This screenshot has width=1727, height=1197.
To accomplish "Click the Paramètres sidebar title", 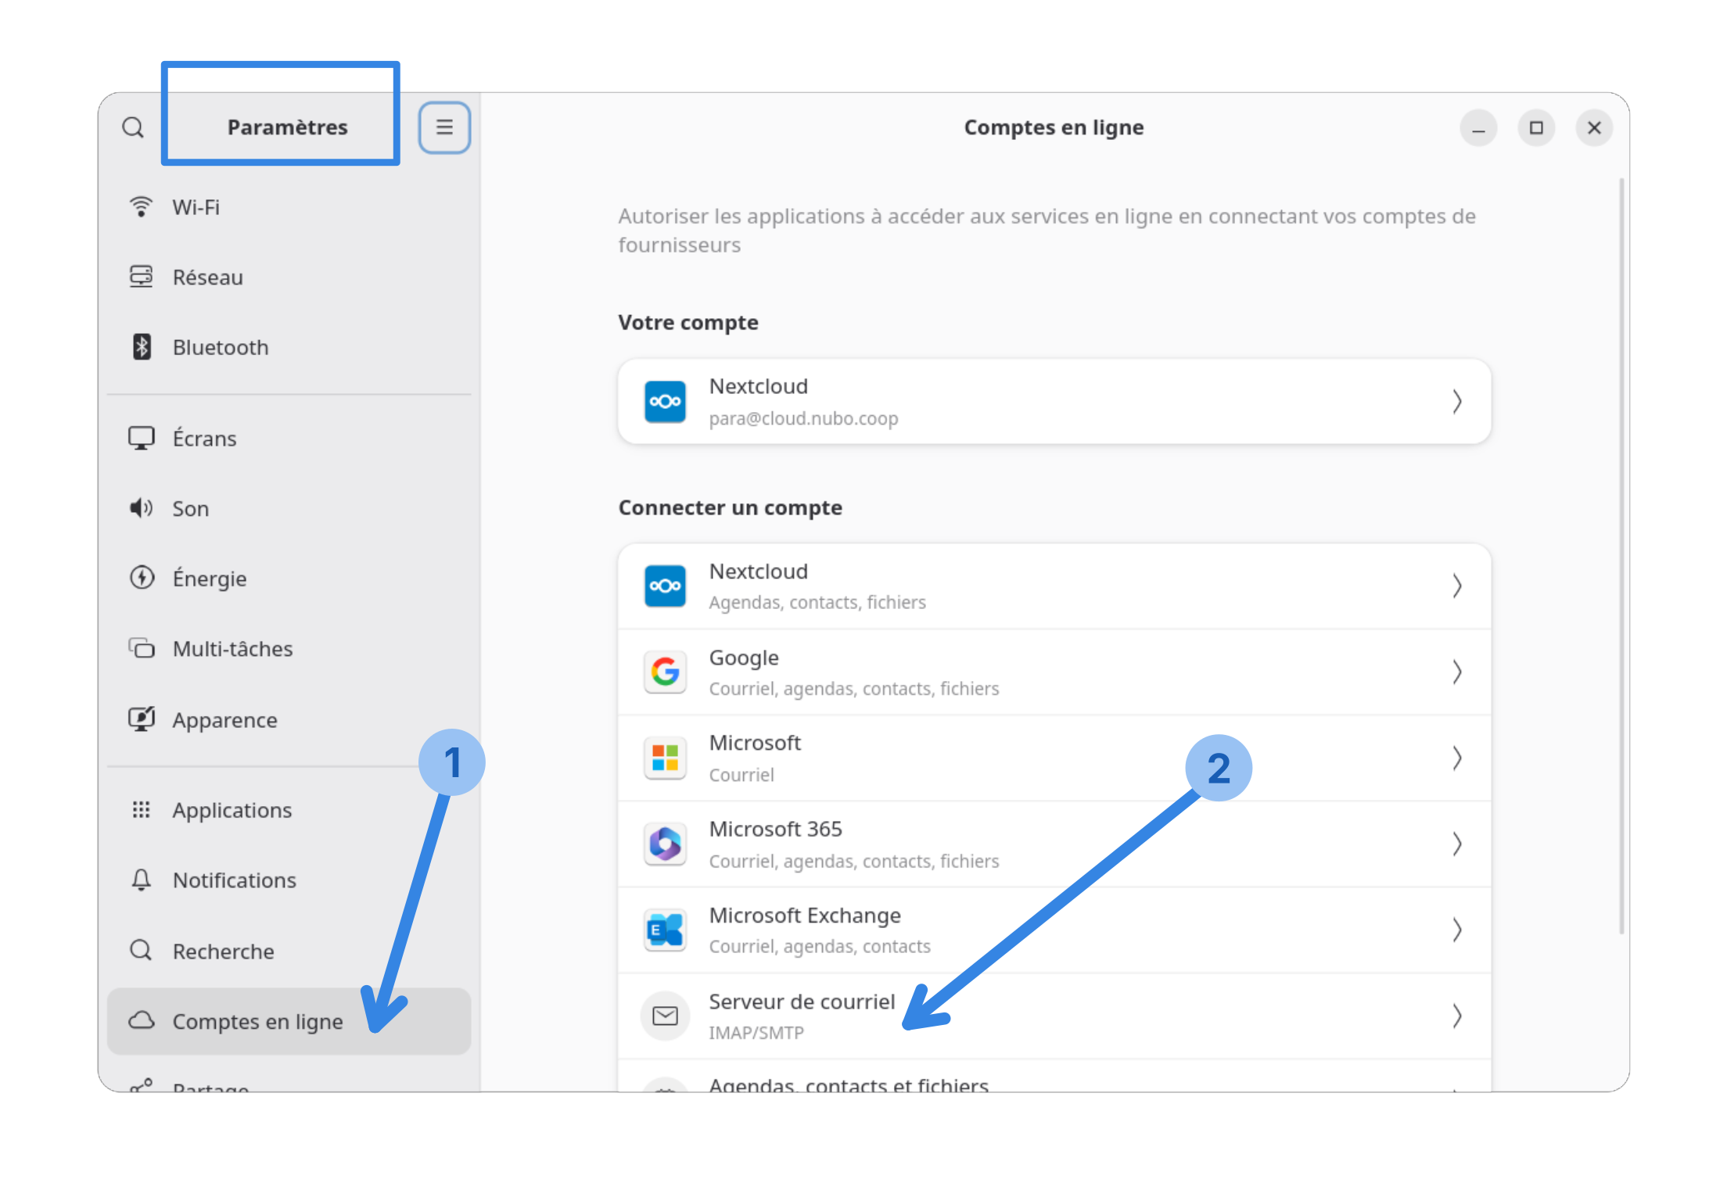I will click(287, 127).
